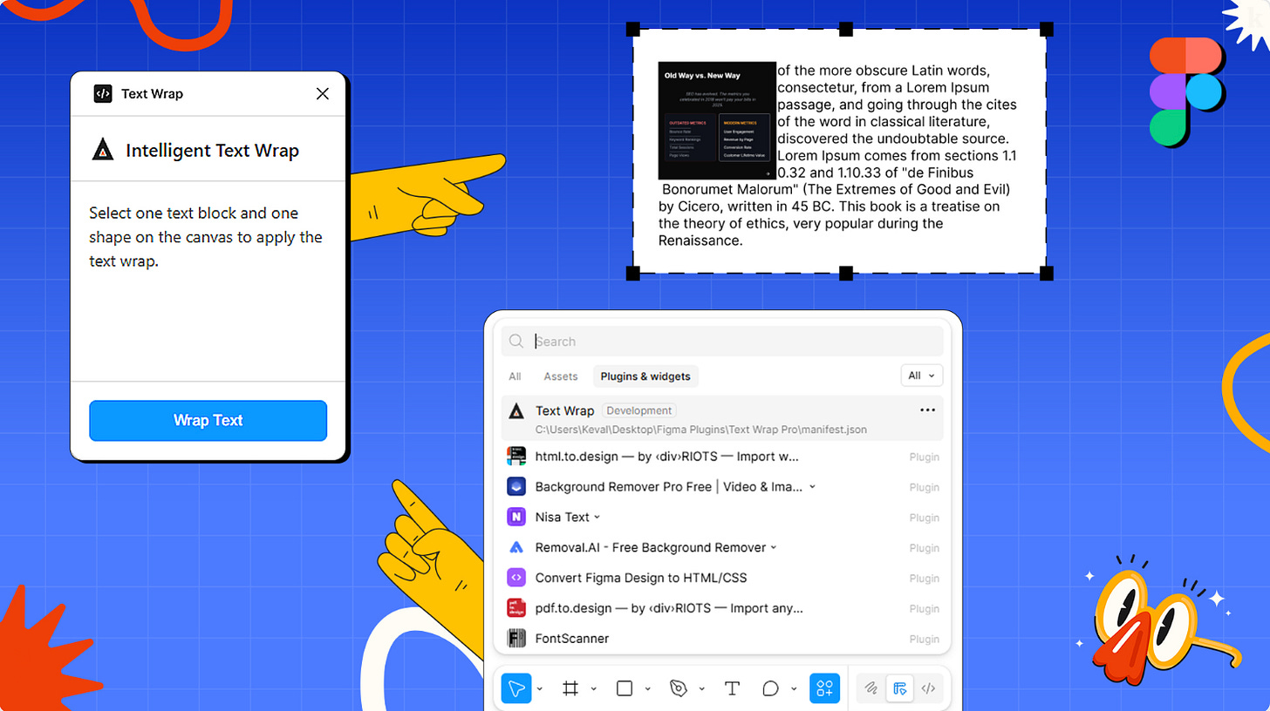Select the Text tool
This screenshot has height=711, width=1270.
pos(732,688)
